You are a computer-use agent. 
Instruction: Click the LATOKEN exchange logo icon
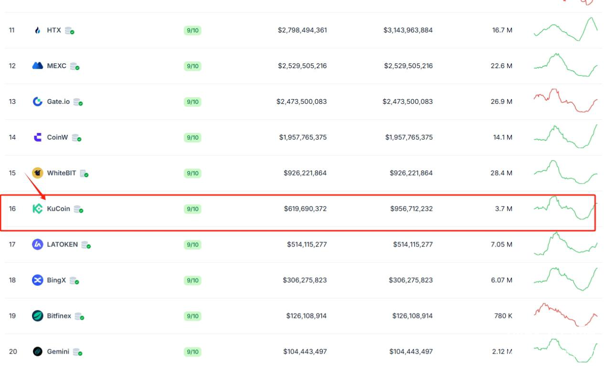tap(38, 245)
